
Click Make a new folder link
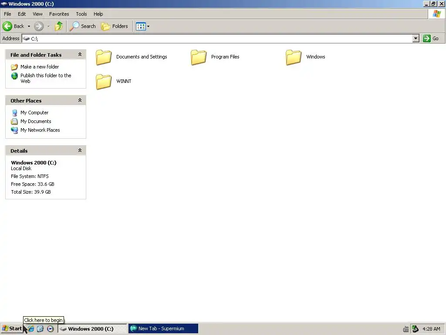(x=40, y=67)
